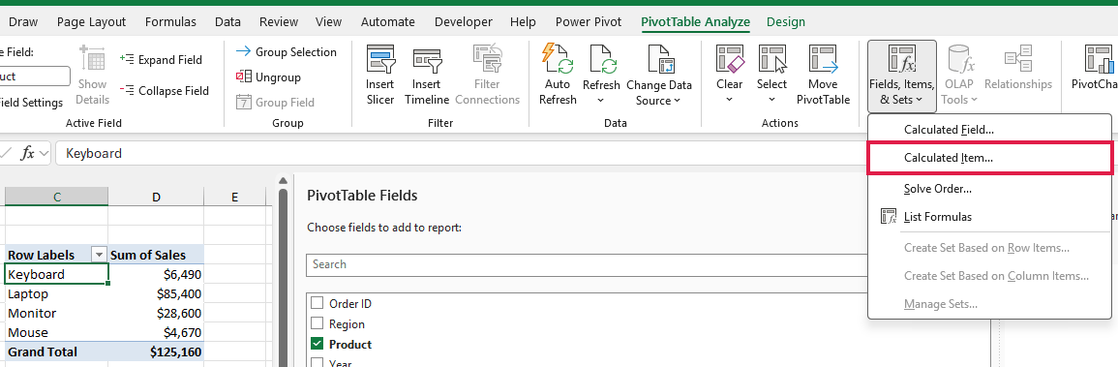Choose Calculated Item from the menu
The image size is (1118, 367).
click(989, 158)
